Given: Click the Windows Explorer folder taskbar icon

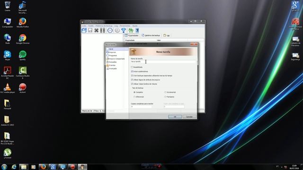Looking at the screenshot, I should [x=24, y=167].
